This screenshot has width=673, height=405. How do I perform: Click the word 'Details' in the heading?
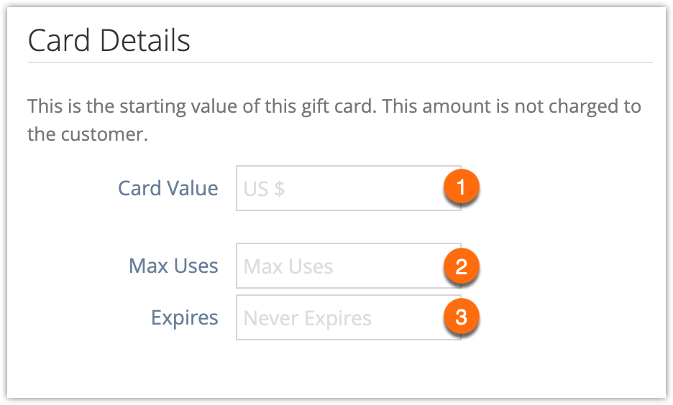coord(145,40)
